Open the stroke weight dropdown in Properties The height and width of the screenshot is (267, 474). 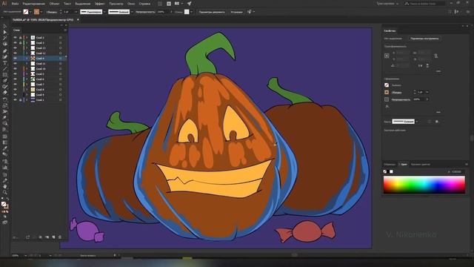click(x=427, y=92)
